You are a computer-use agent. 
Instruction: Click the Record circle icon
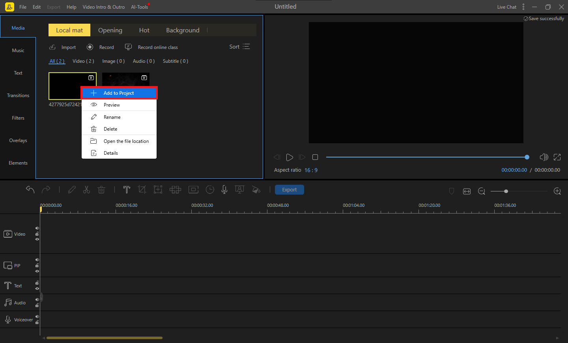tap(90, 47)
